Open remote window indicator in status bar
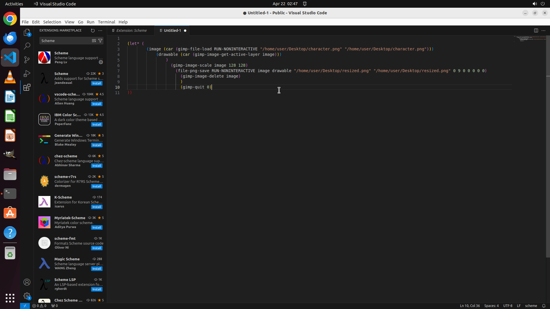 coord(25,306)
